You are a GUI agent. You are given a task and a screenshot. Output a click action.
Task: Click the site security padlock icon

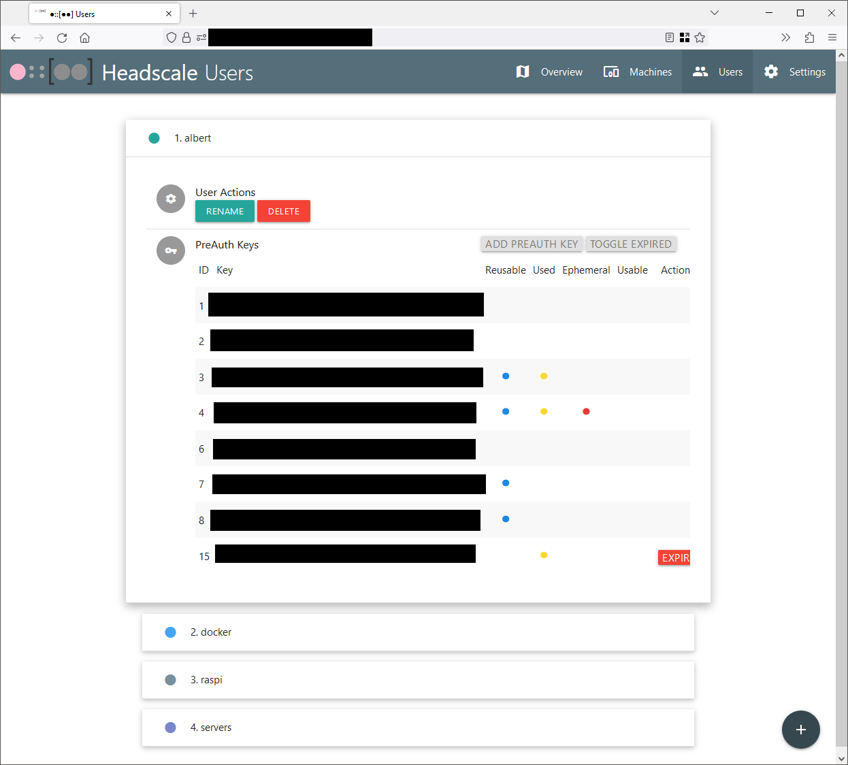(x=186, y=37)
